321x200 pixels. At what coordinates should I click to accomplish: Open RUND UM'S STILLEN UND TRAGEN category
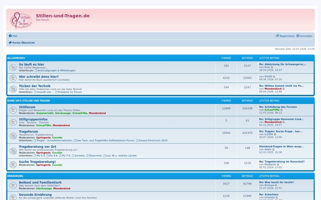pos(29,101)
